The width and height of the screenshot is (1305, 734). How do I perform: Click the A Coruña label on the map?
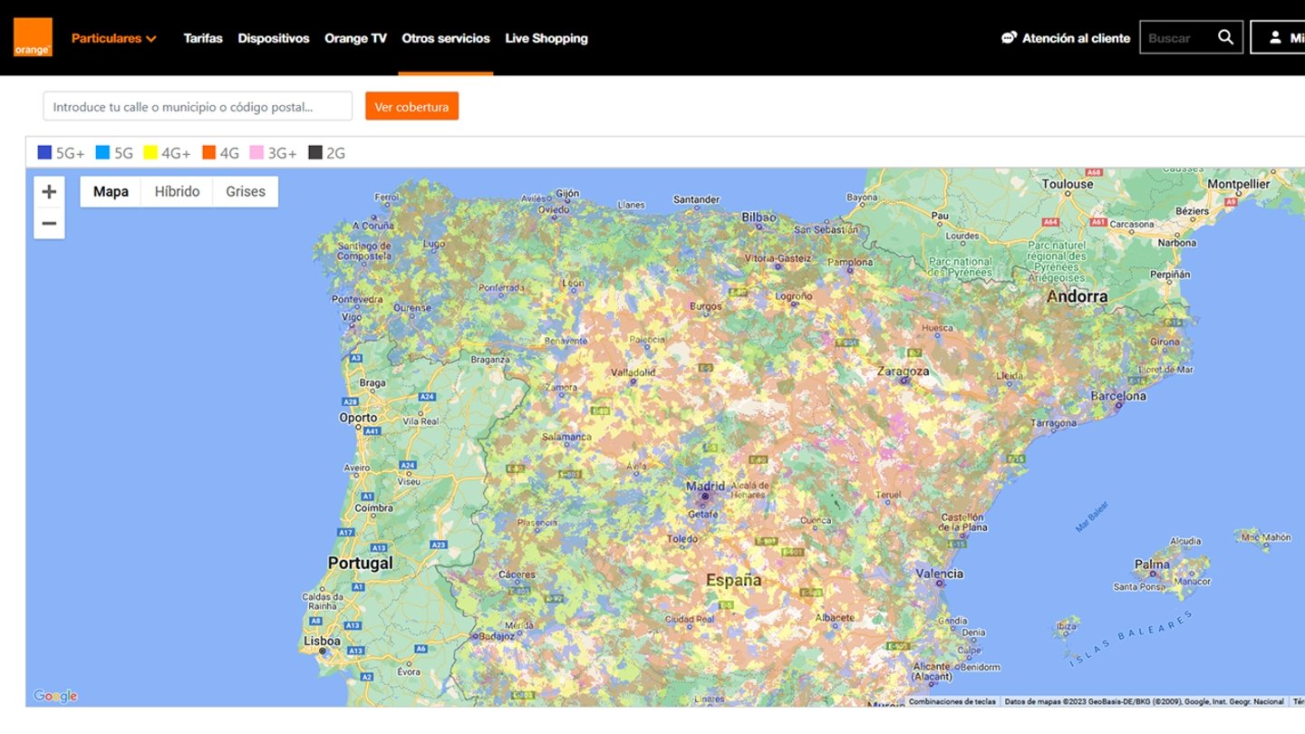[372, 226]
